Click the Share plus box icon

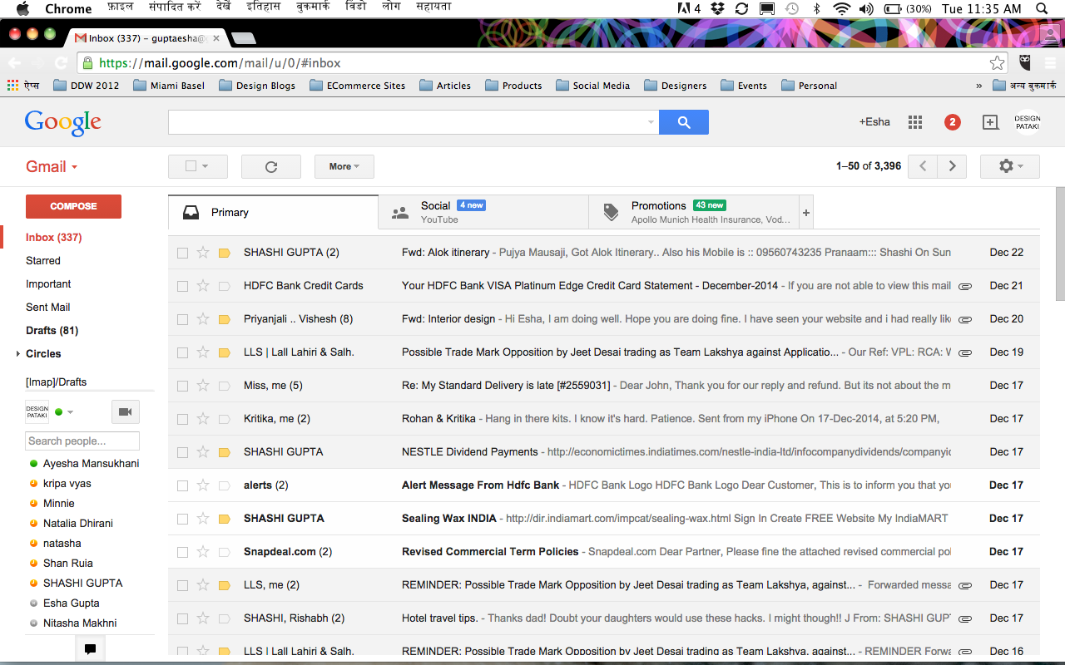pyautogui.click(x=990, y=122)
